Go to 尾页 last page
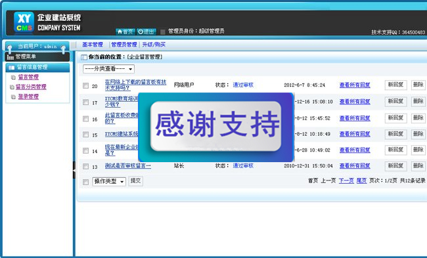 pyautogui.click(x=362, y=181)
